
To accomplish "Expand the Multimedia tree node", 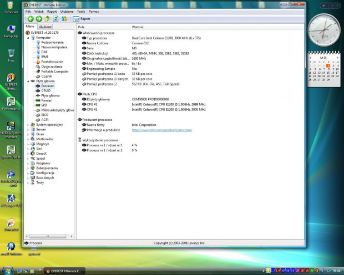I will 28,139.
